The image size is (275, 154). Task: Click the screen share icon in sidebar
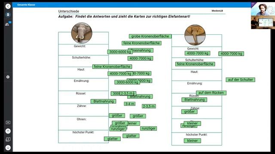pyautogui.click(x=8, y=122)
